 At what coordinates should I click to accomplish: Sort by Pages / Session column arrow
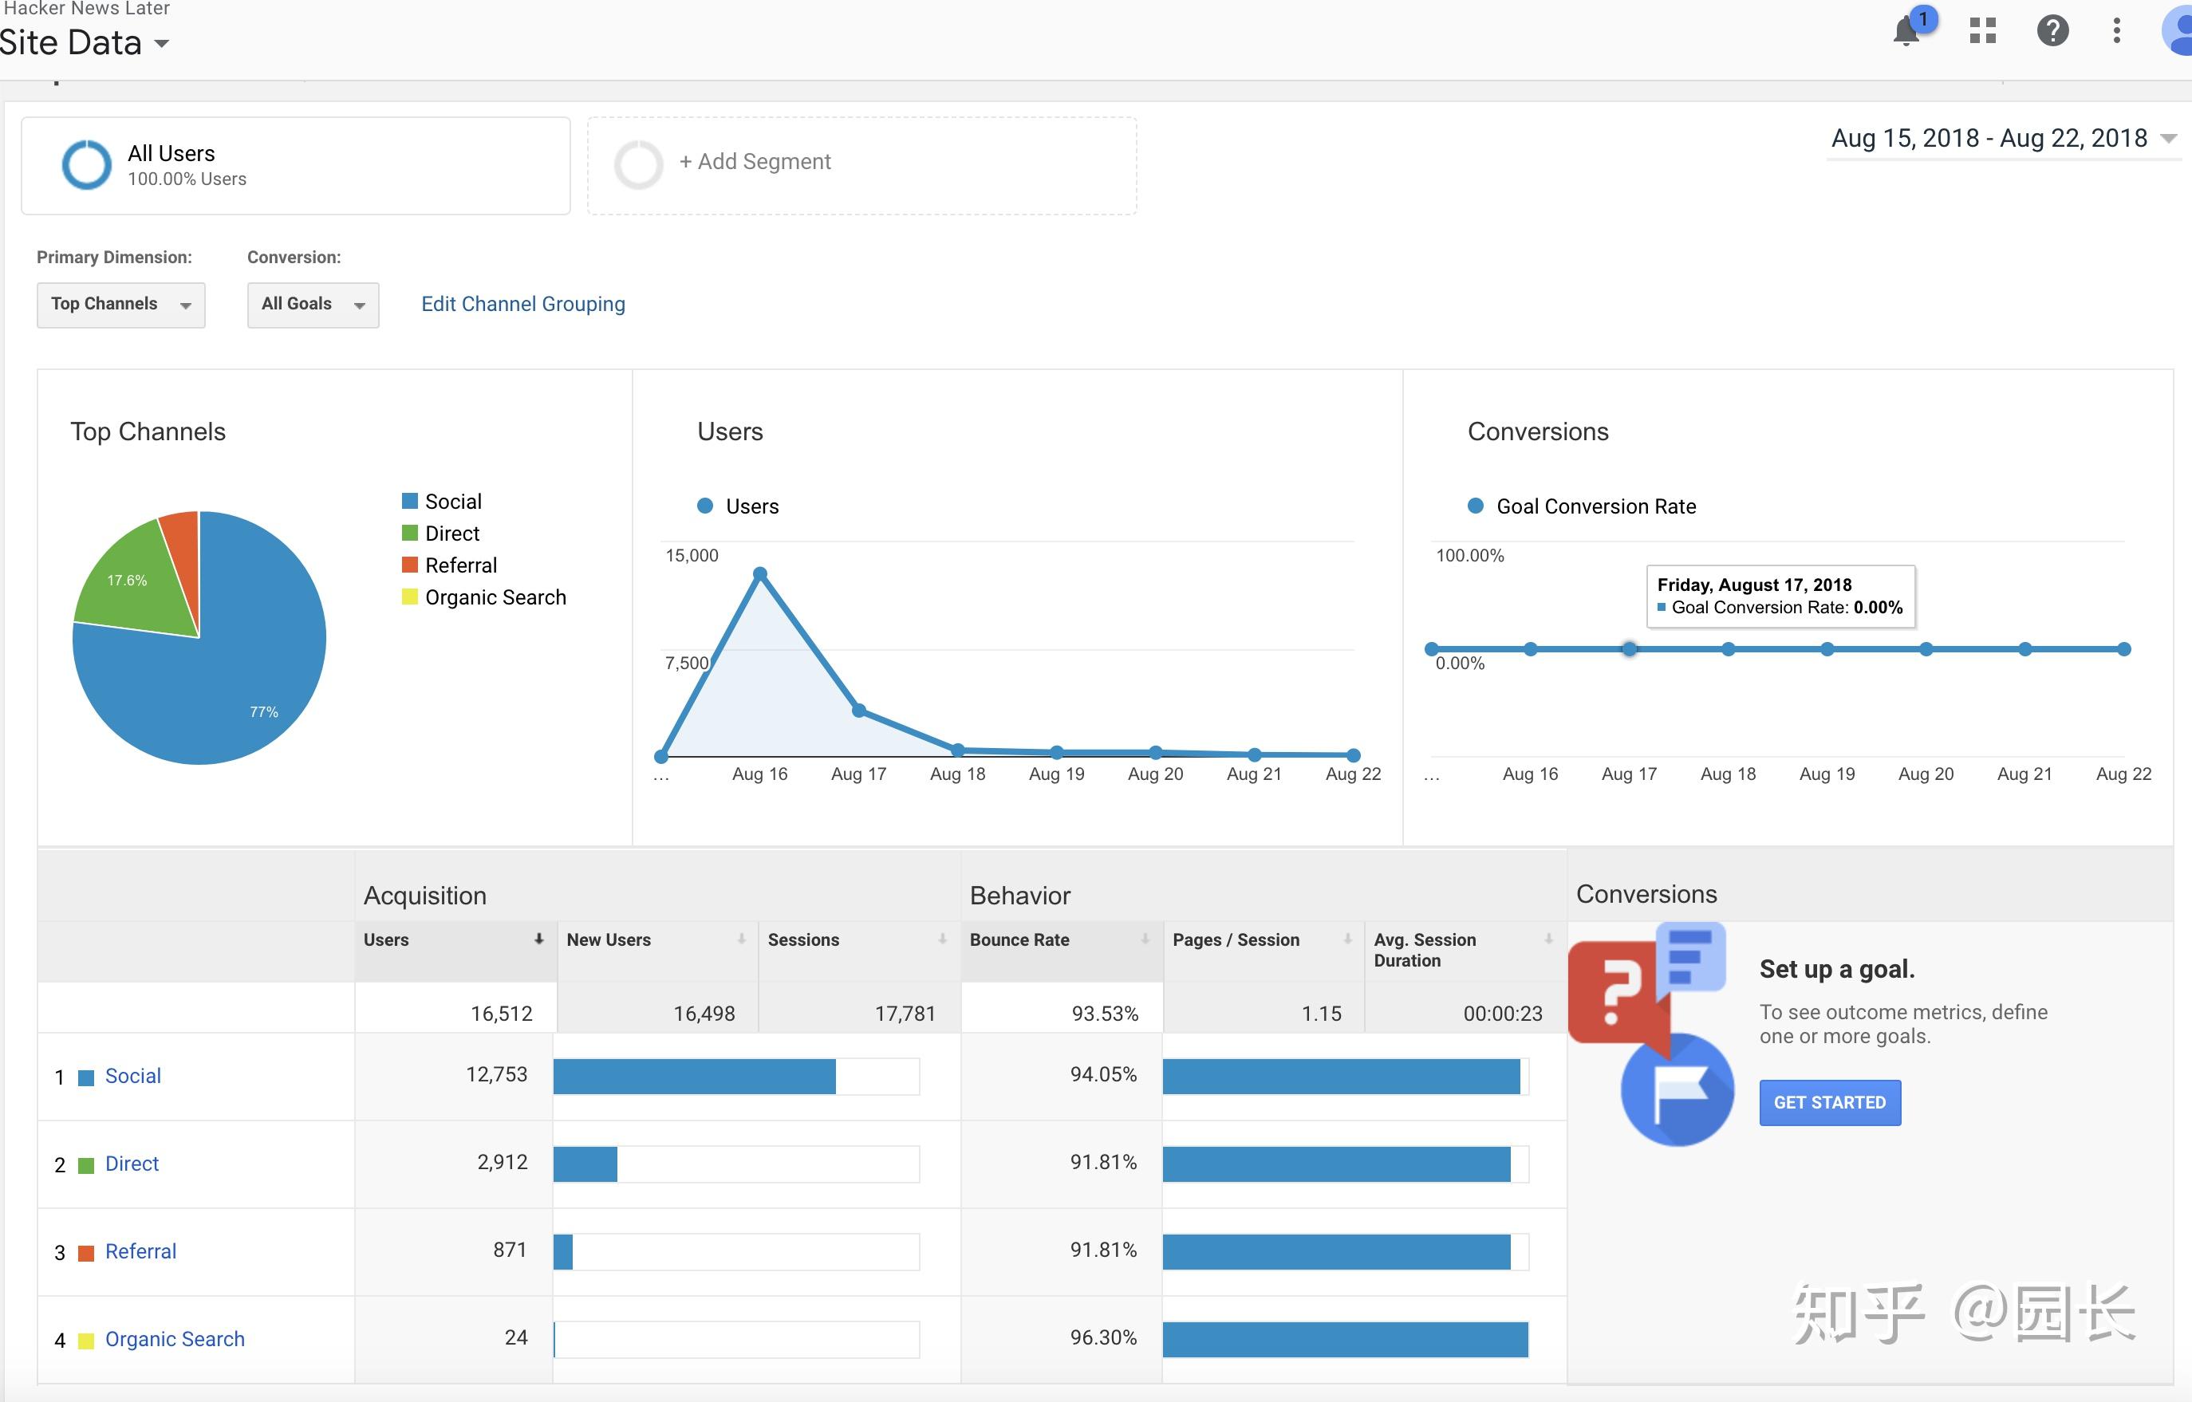pyautogui.click(x=1347, y=939)
